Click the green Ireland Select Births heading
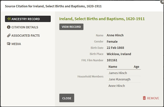This screenshot has height=107, width=164. [102, 19]
